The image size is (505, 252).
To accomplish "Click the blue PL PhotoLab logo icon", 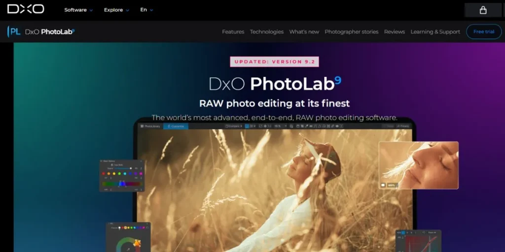I will coord(14,31).
